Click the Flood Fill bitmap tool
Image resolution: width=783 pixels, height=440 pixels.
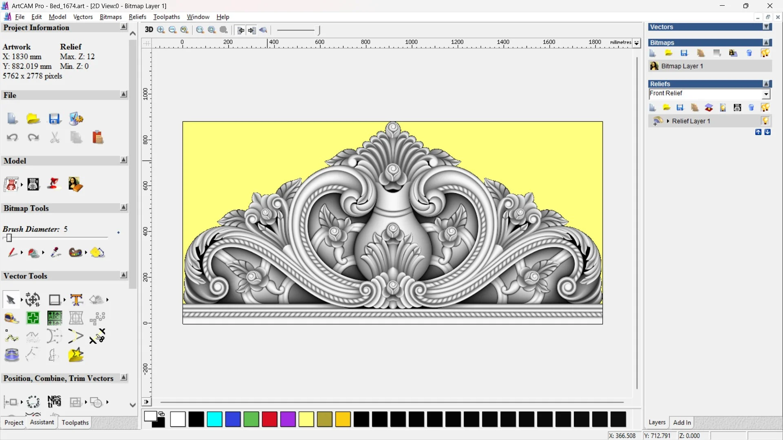tap(33, 253)
